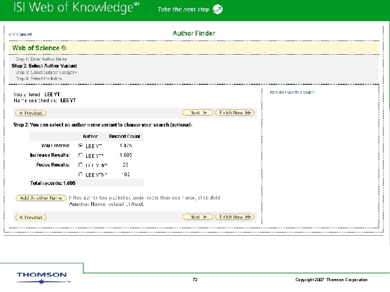Click the record count 25 in Focus Results

[x=125, y=164]
